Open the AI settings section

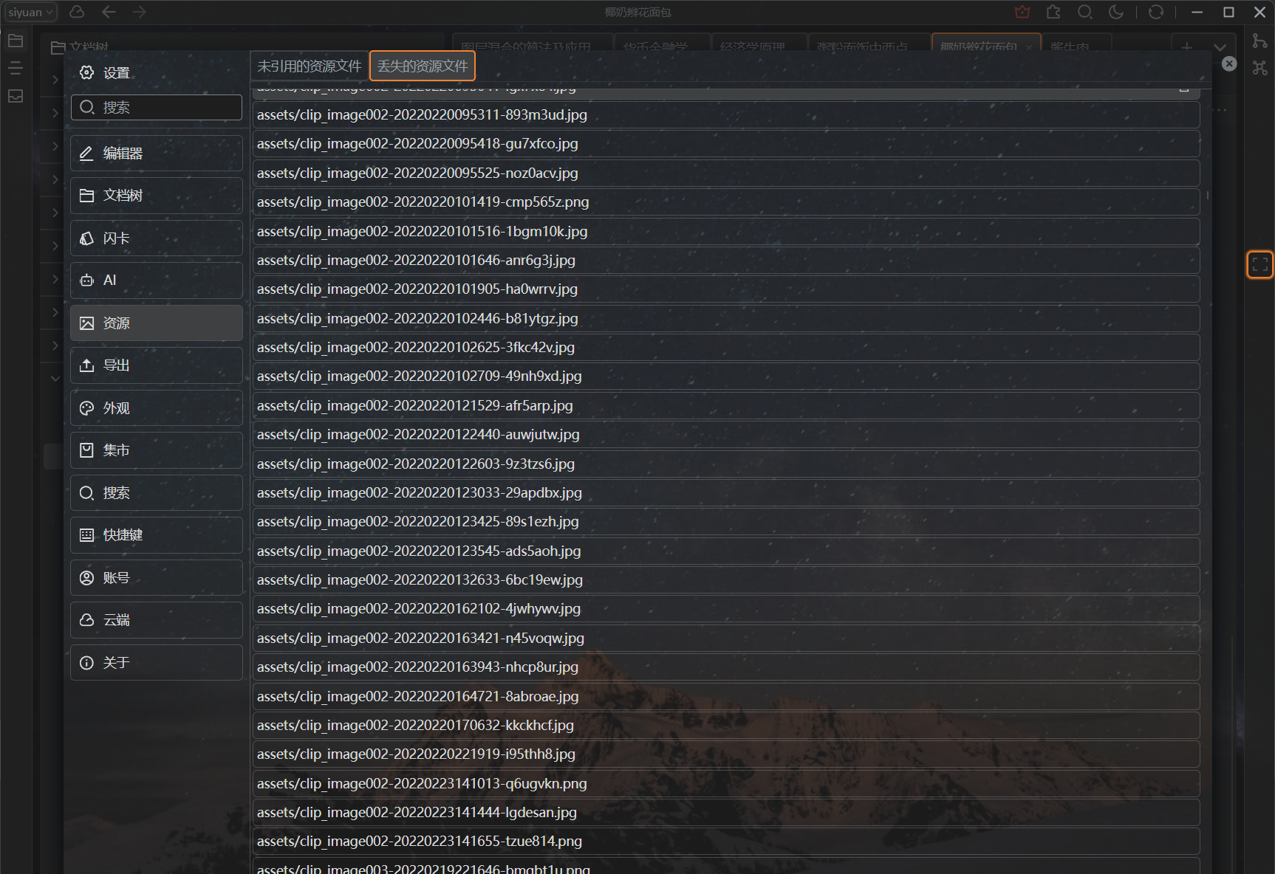(x=157, y=281)
